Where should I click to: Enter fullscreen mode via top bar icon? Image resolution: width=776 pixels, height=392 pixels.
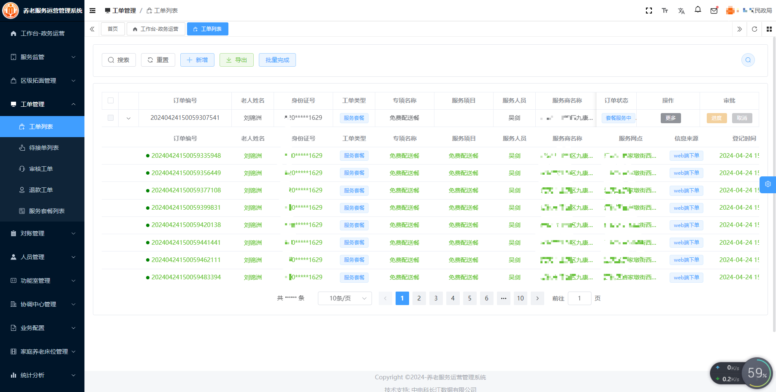click(x=649, y=11)
